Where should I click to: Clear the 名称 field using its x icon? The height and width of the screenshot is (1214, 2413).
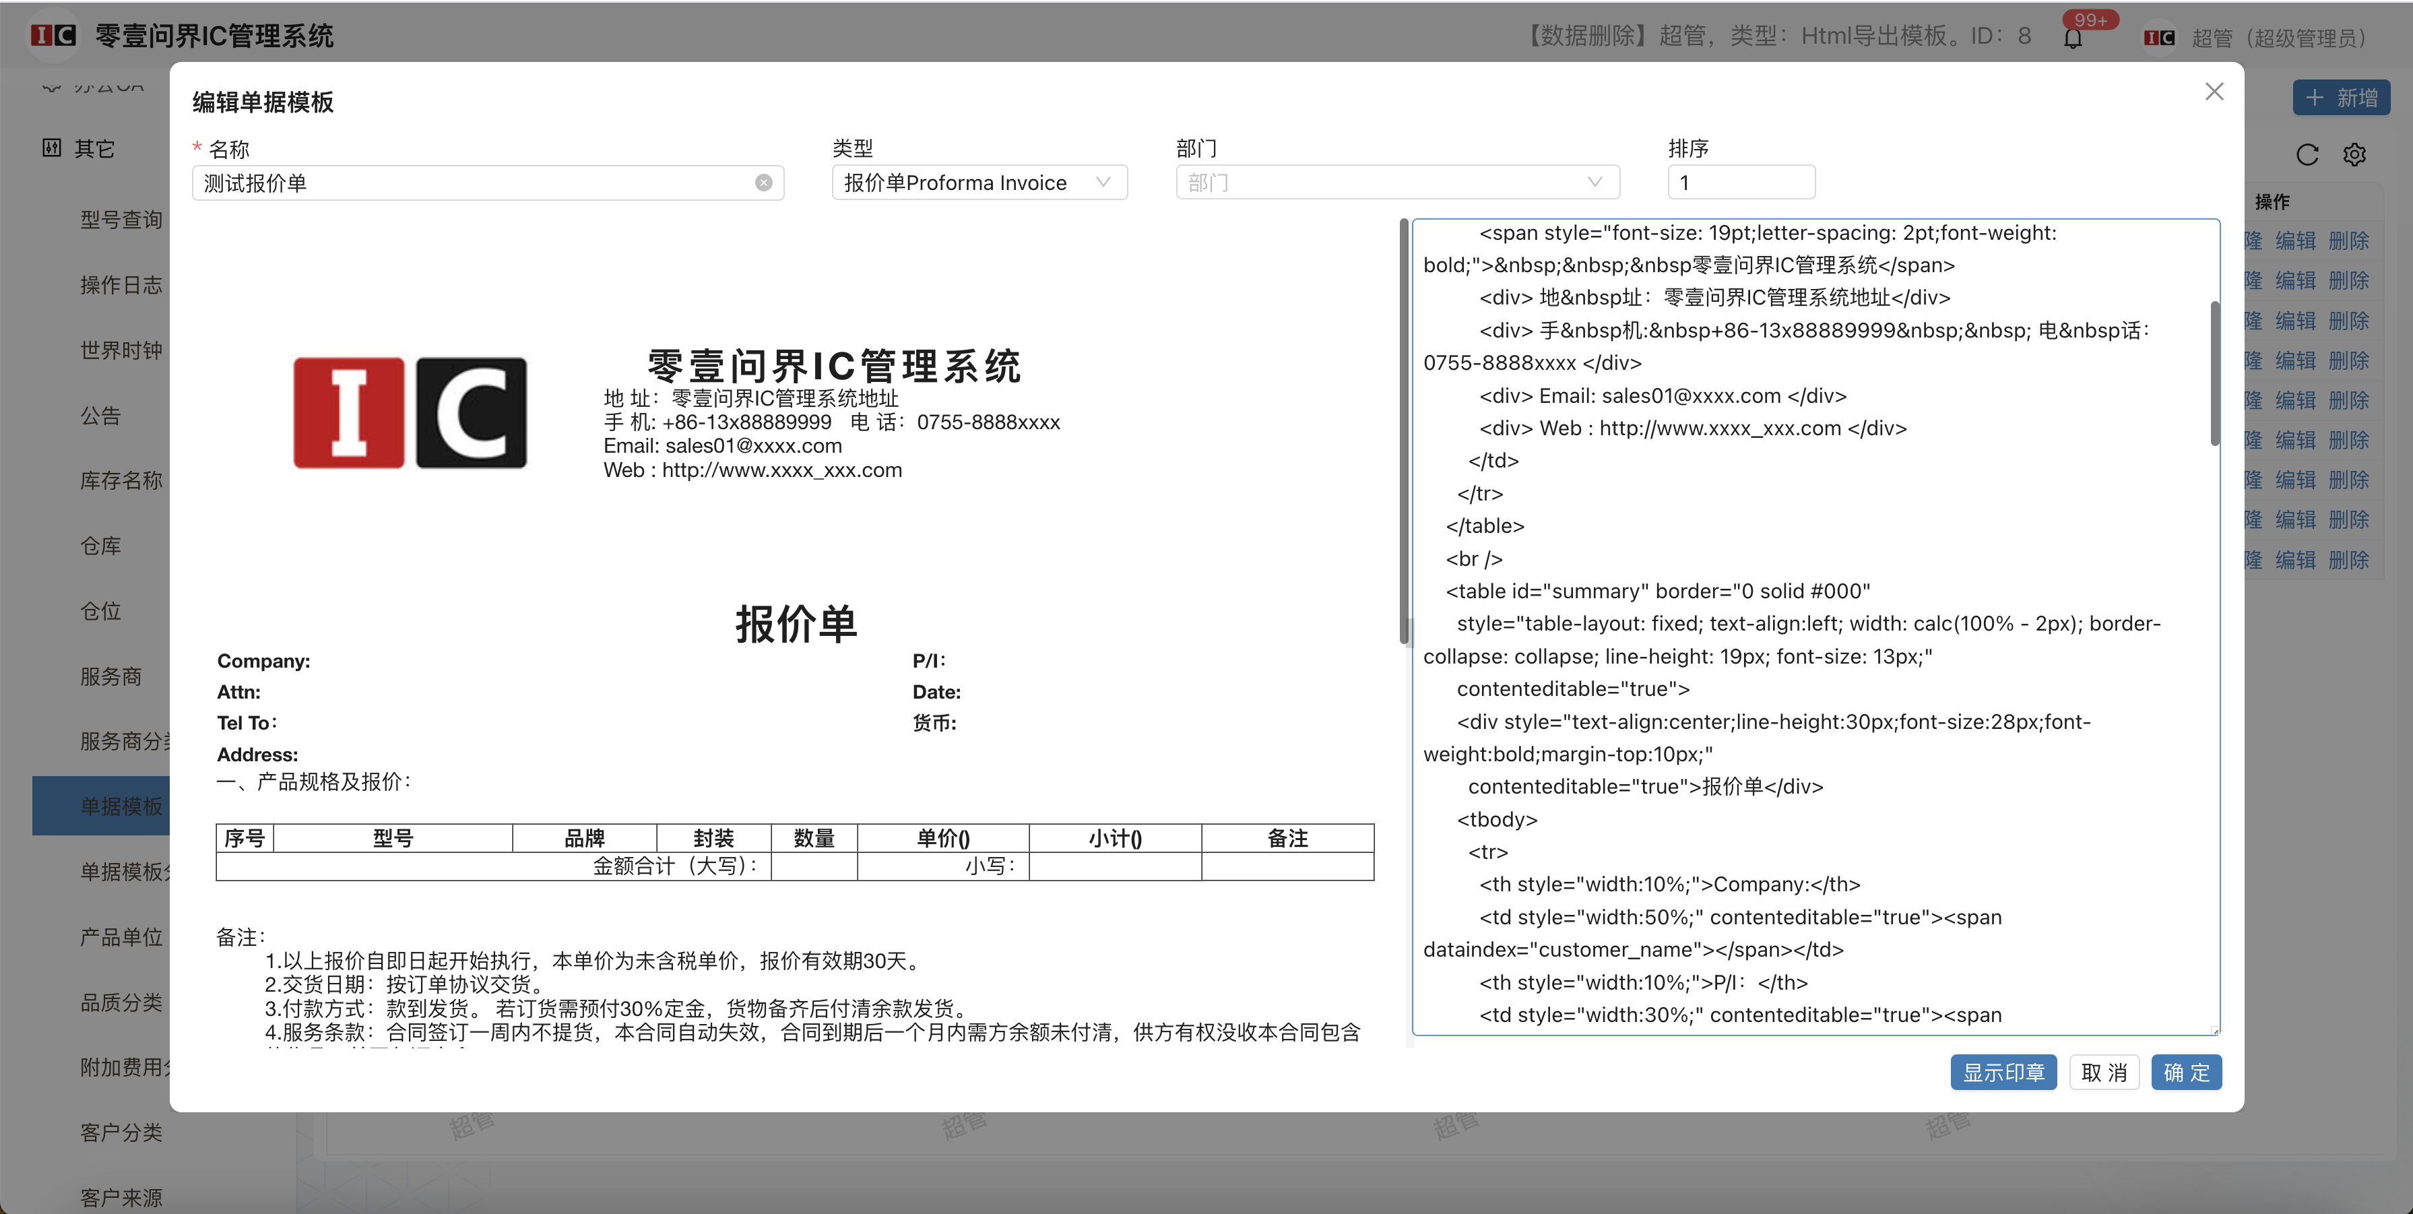point(763,183)
